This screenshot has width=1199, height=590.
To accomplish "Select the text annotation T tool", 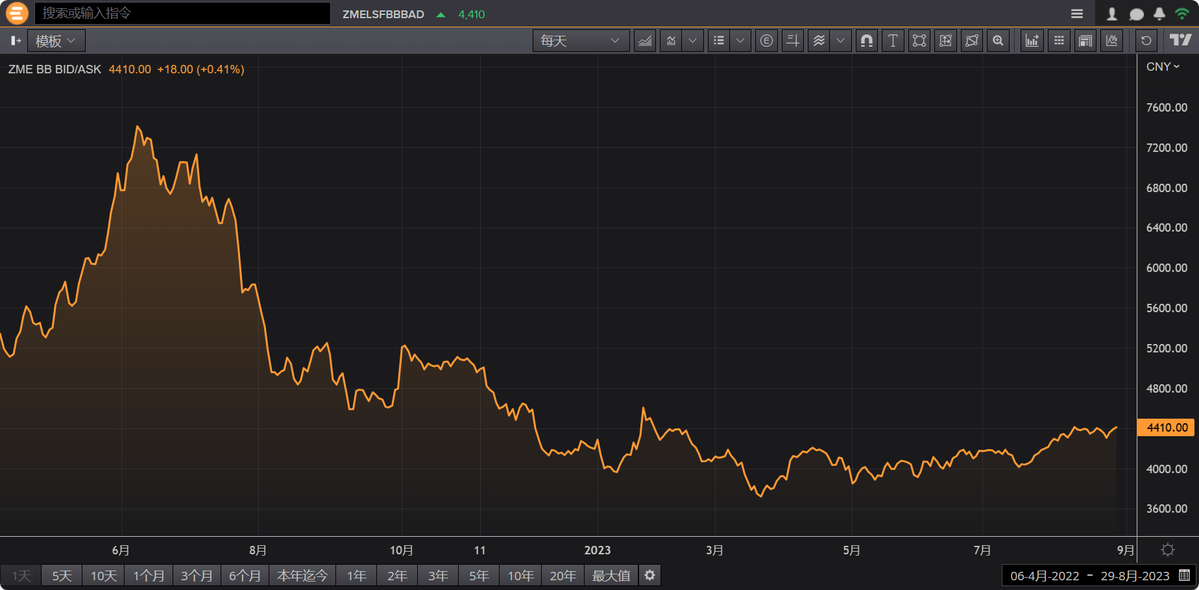I will (893, 41).
